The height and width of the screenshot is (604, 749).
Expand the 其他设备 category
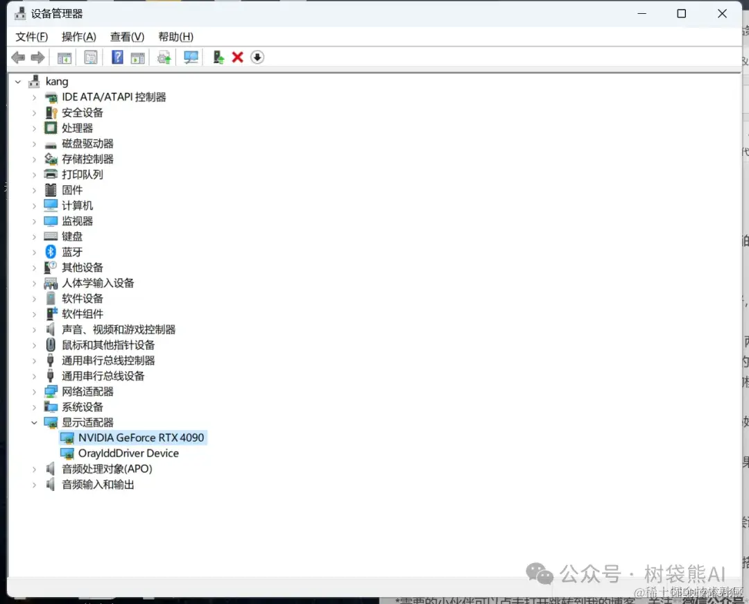pos(35,267)
